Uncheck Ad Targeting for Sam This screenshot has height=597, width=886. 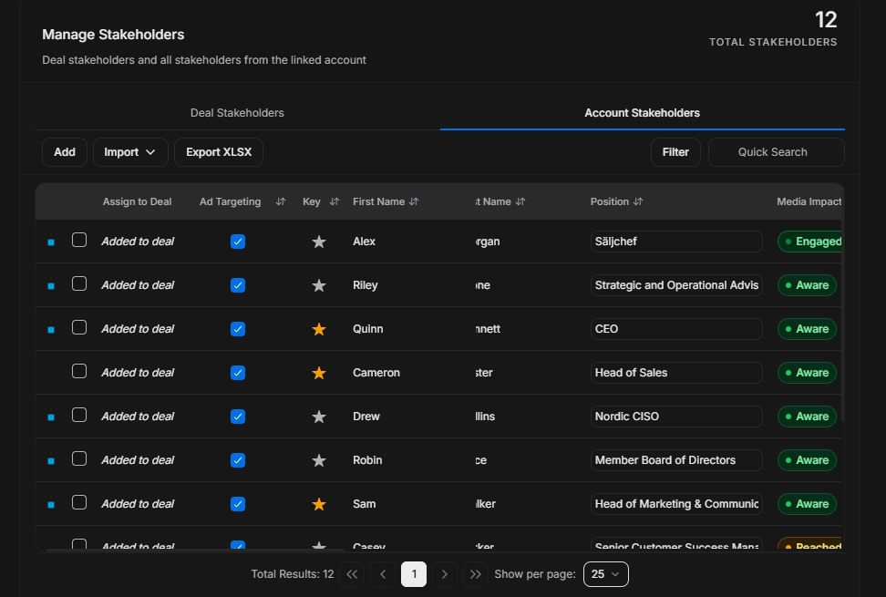point(238,504)
